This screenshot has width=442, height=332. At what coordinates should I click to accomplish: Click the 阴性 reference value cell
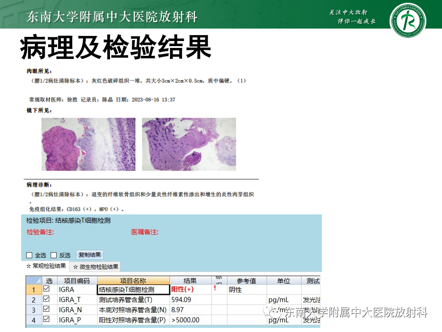pyautogui.click(x=247, y=290)
